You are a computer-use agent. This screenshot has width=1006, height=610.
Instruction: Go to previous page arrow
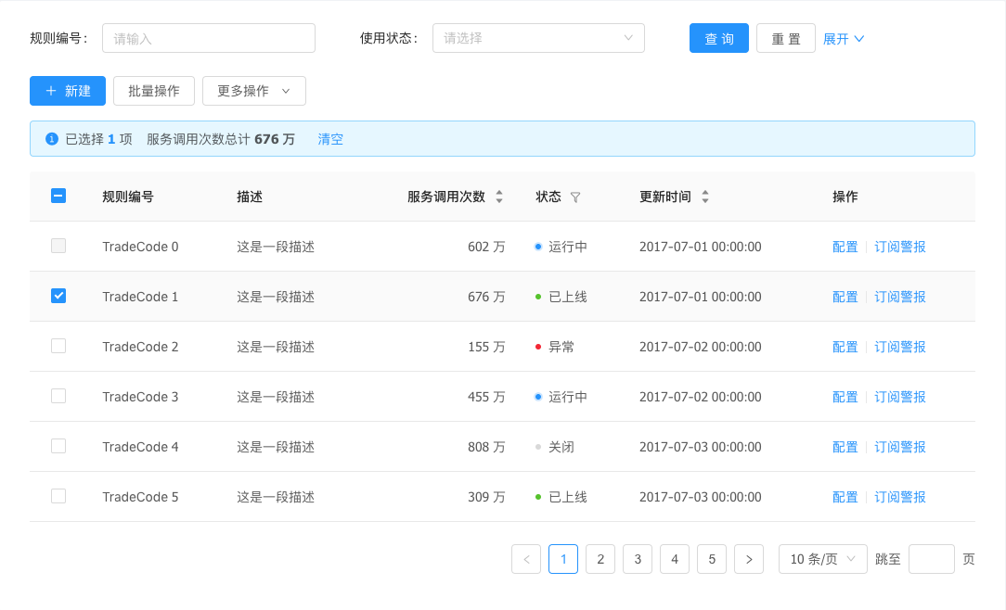pyautogui.click(x=526, y=559)
